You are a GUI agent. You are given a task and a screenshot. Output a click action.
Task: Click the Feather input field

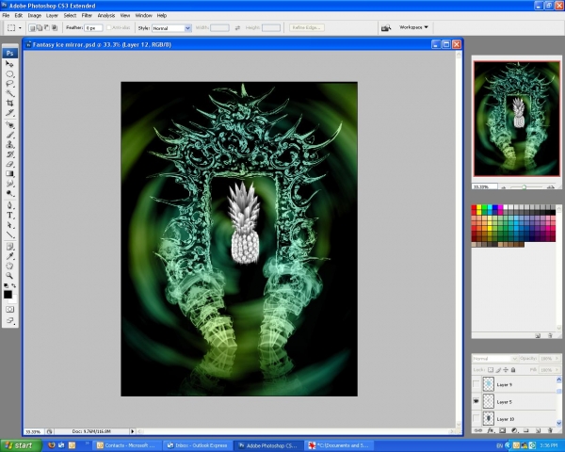(93, 27)
